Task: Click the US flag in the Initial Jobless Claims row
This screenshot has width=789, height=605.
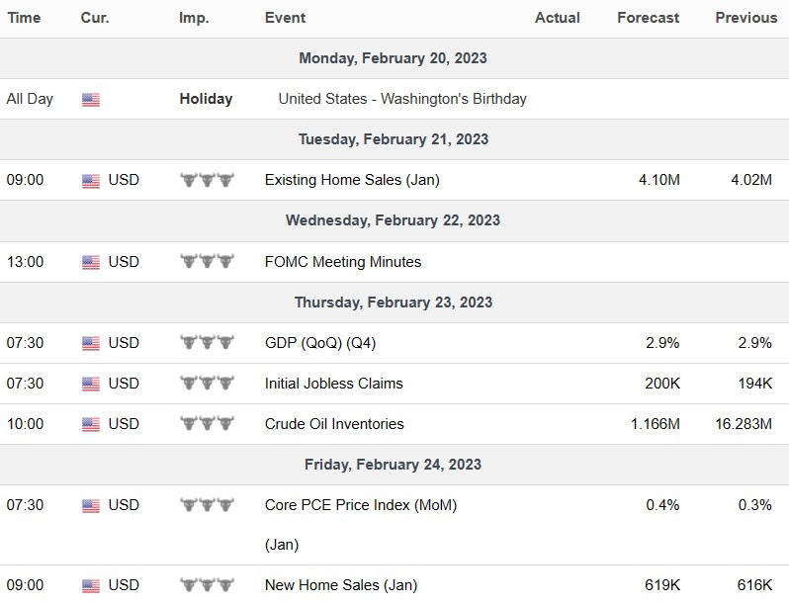Action: pos(91,384)
